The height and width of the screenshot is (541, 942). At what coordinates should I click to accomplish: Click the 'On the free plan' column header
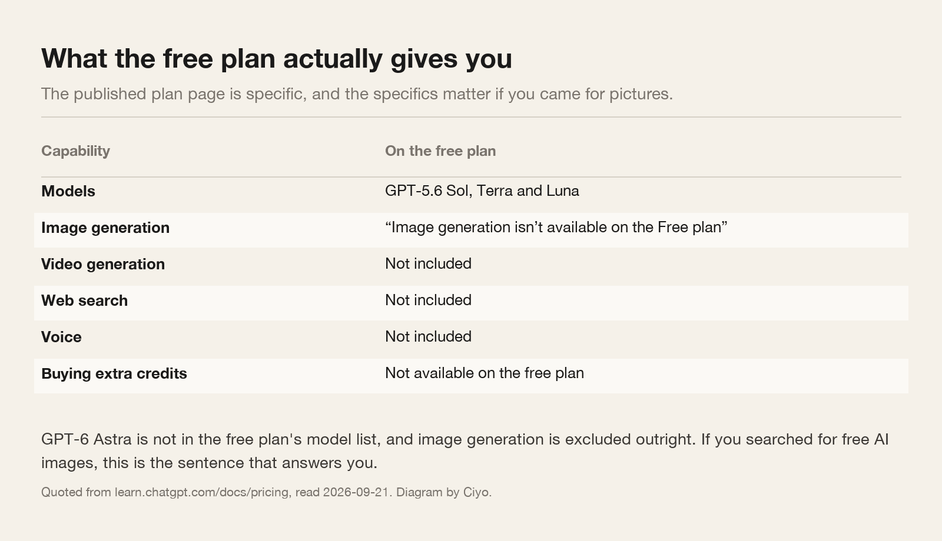tap(440, 151)
